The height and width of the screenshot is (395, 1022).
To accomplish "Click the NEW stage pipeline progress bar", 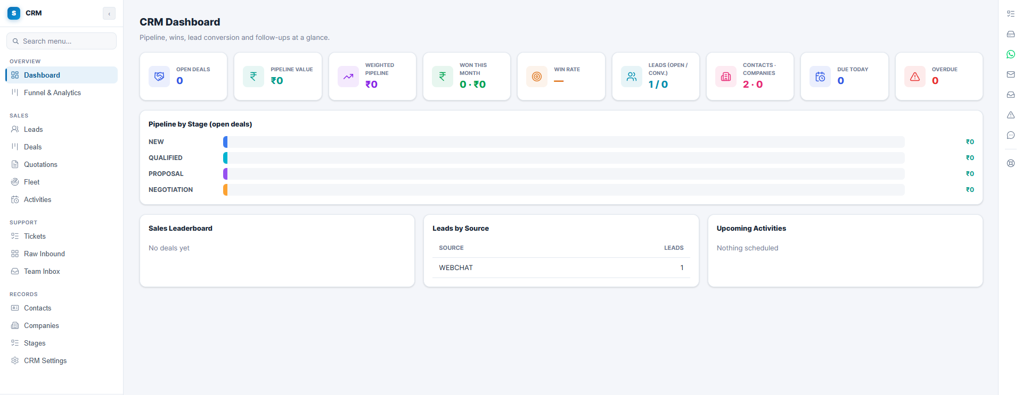I will coord(563,142).
